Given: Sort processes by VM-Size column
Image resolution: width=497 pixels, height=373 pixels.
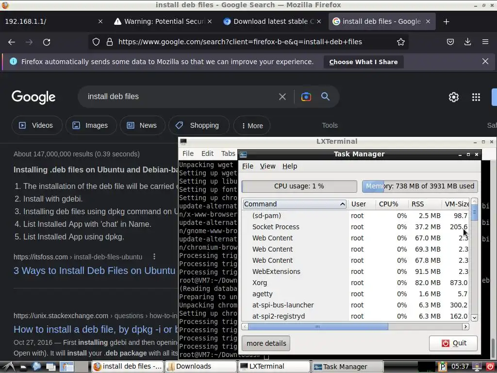Looking at the screenshot, I should pyautogui.click(x=455, y=204).
